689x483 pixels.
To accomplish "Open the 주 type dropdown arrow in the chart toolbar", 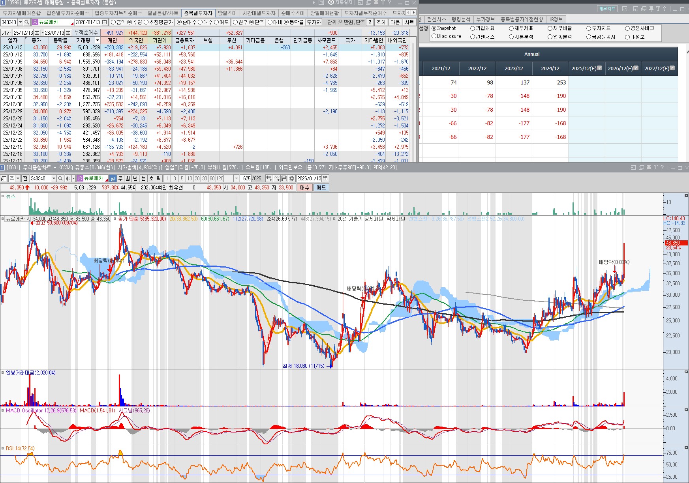I will tap(18, 178).
